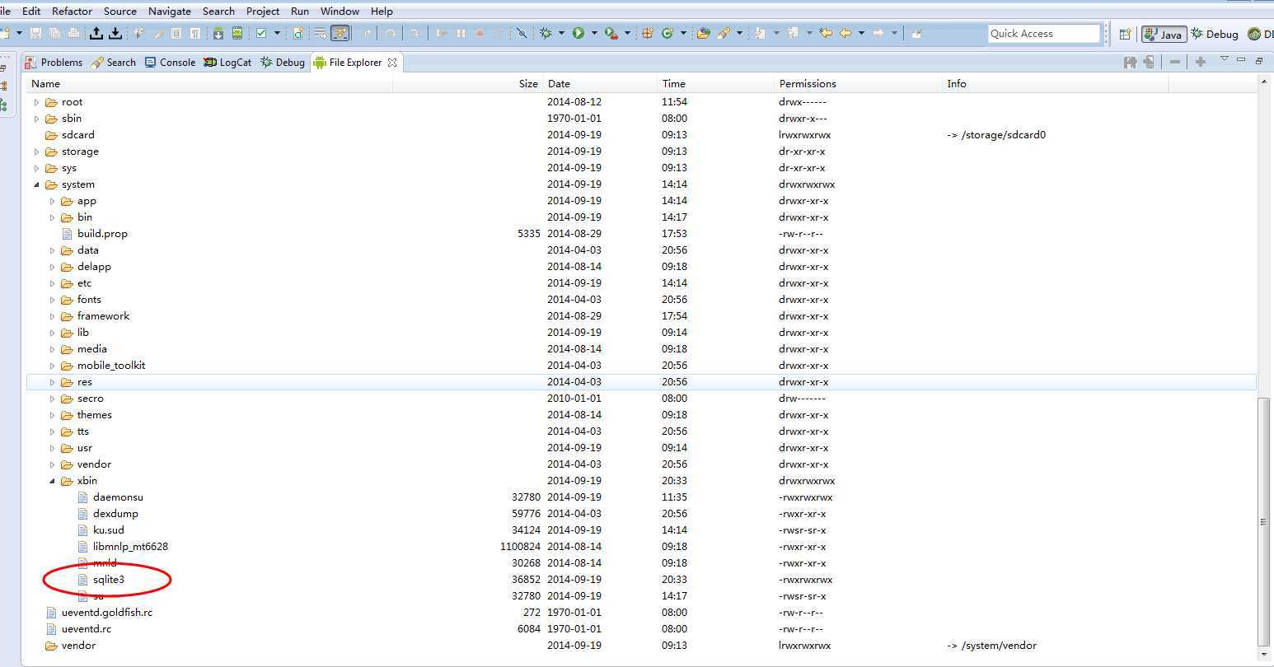Switch to the Java perspective

[1164, 34]
